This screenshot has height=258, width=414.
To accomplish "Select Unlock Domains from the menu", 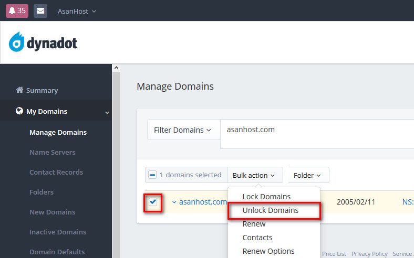I will [270, 210].
